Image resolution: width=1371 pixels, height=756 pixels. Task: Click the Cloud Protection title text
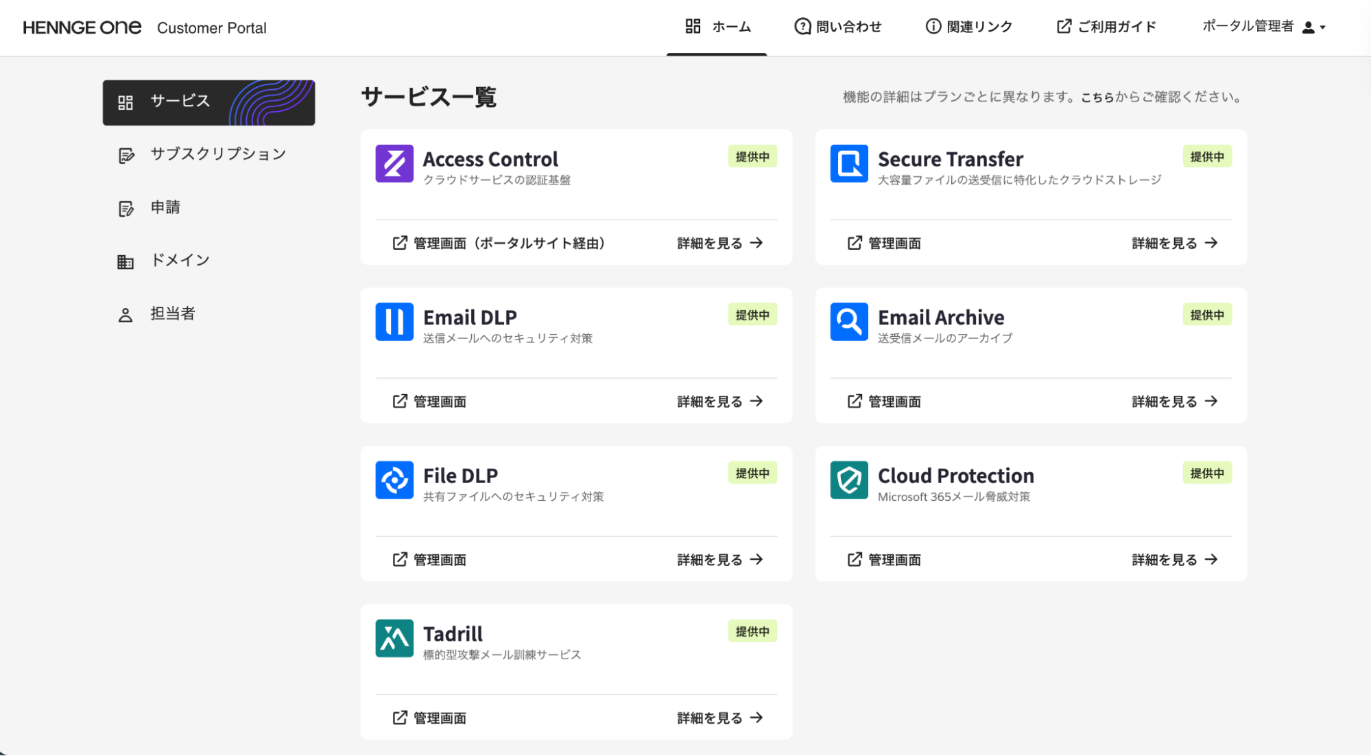tap(955, 475)
